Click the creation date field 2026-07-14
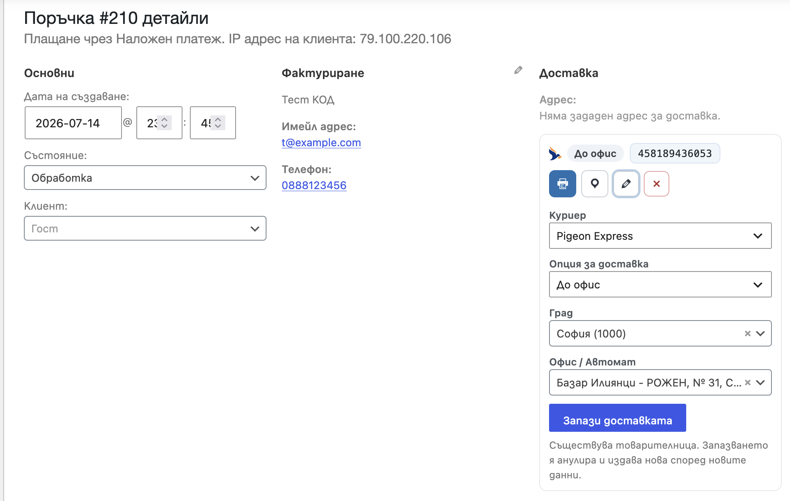Screen dimensions: 790x501 pos(73,123)
